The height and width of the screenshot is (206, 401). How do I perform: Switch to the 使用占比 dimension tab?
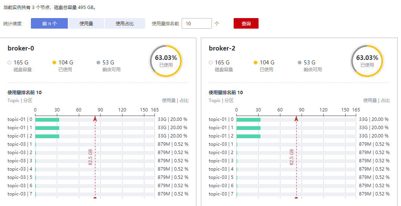(x=125, y=23)
